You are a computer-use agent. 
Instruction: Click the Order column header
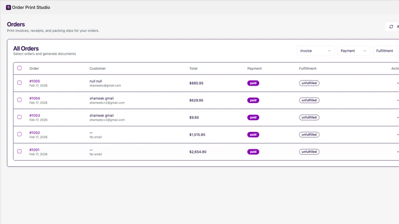click(x=34, y=68)
